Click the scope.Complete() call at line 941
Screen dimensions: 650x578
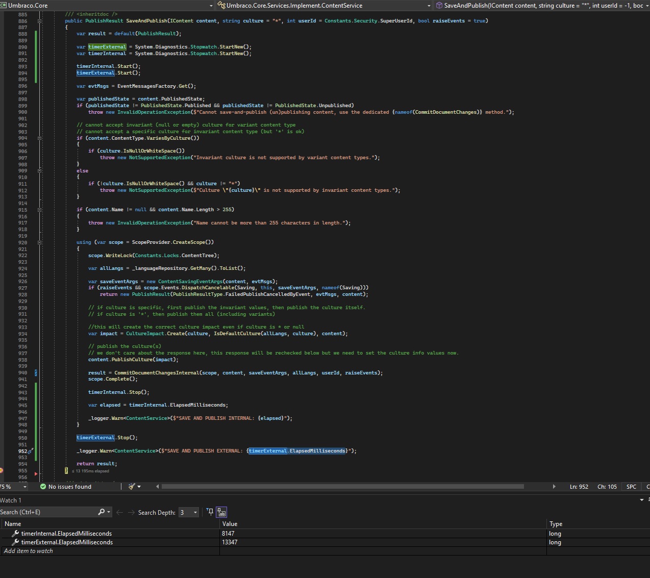(x=113, y=379)
